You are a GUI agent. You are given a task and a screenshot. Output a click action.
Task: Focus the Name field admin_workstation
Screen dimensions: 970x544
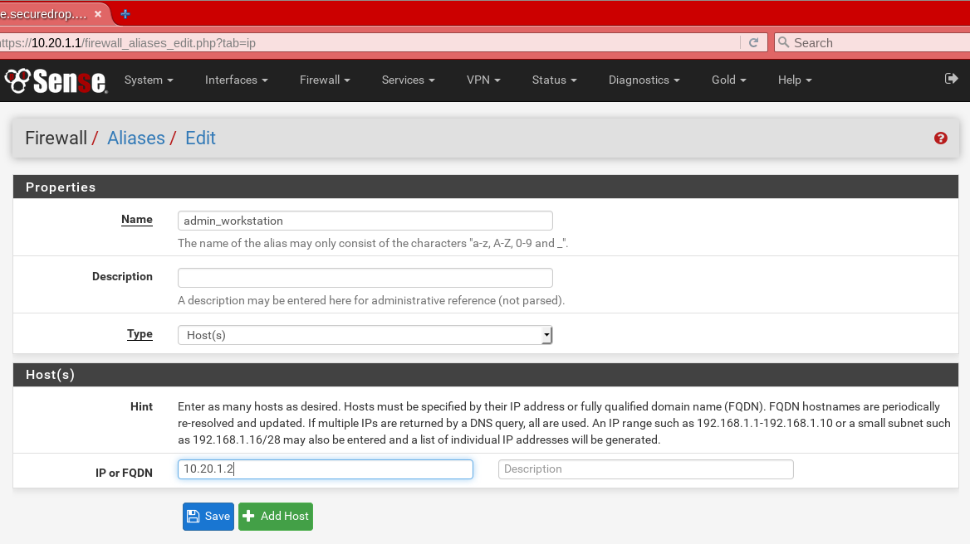tap(365, 221)
